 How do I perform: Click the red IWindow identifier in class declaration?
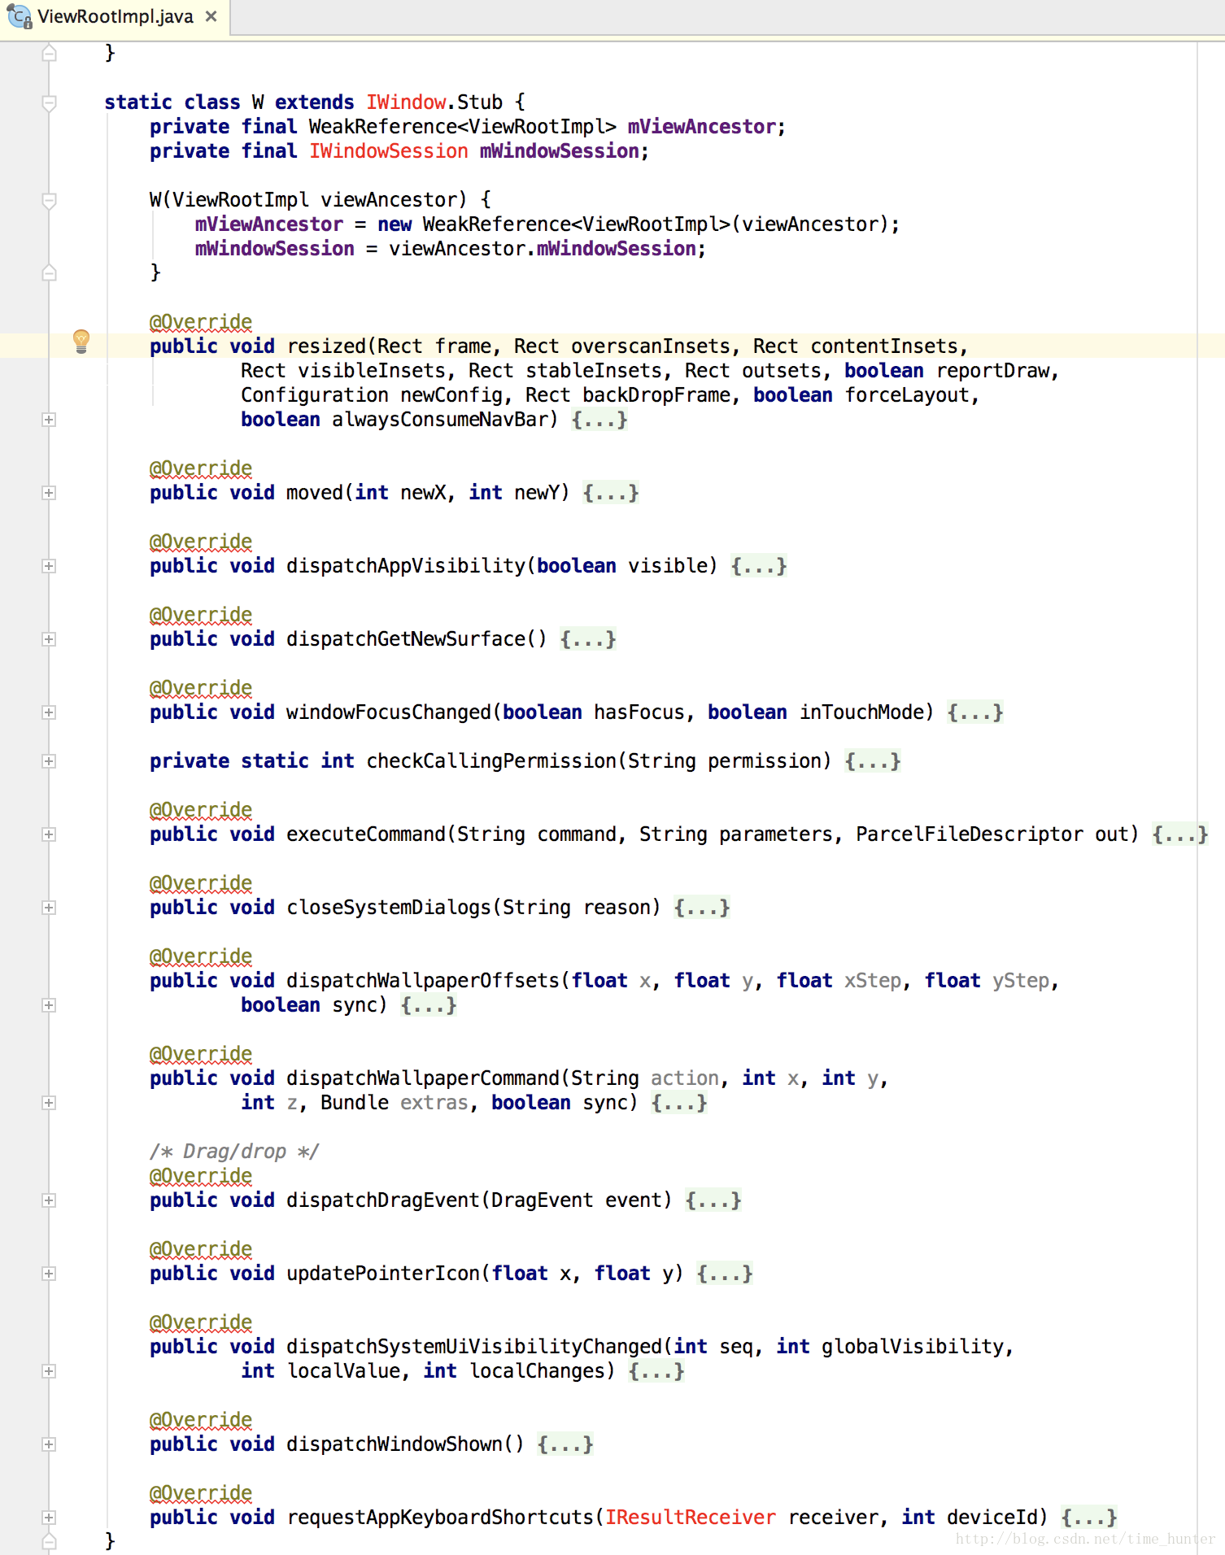tap(406, 102)
